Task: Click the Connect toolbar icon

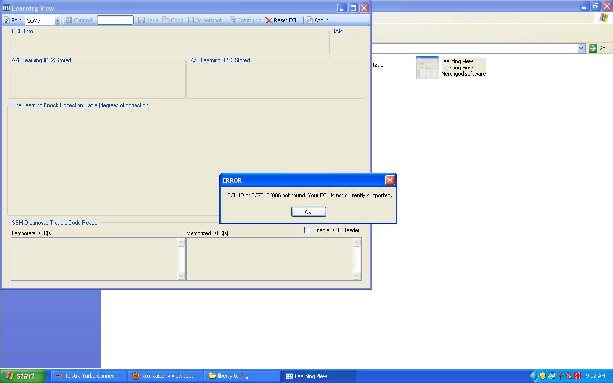Action: [69, 20]
